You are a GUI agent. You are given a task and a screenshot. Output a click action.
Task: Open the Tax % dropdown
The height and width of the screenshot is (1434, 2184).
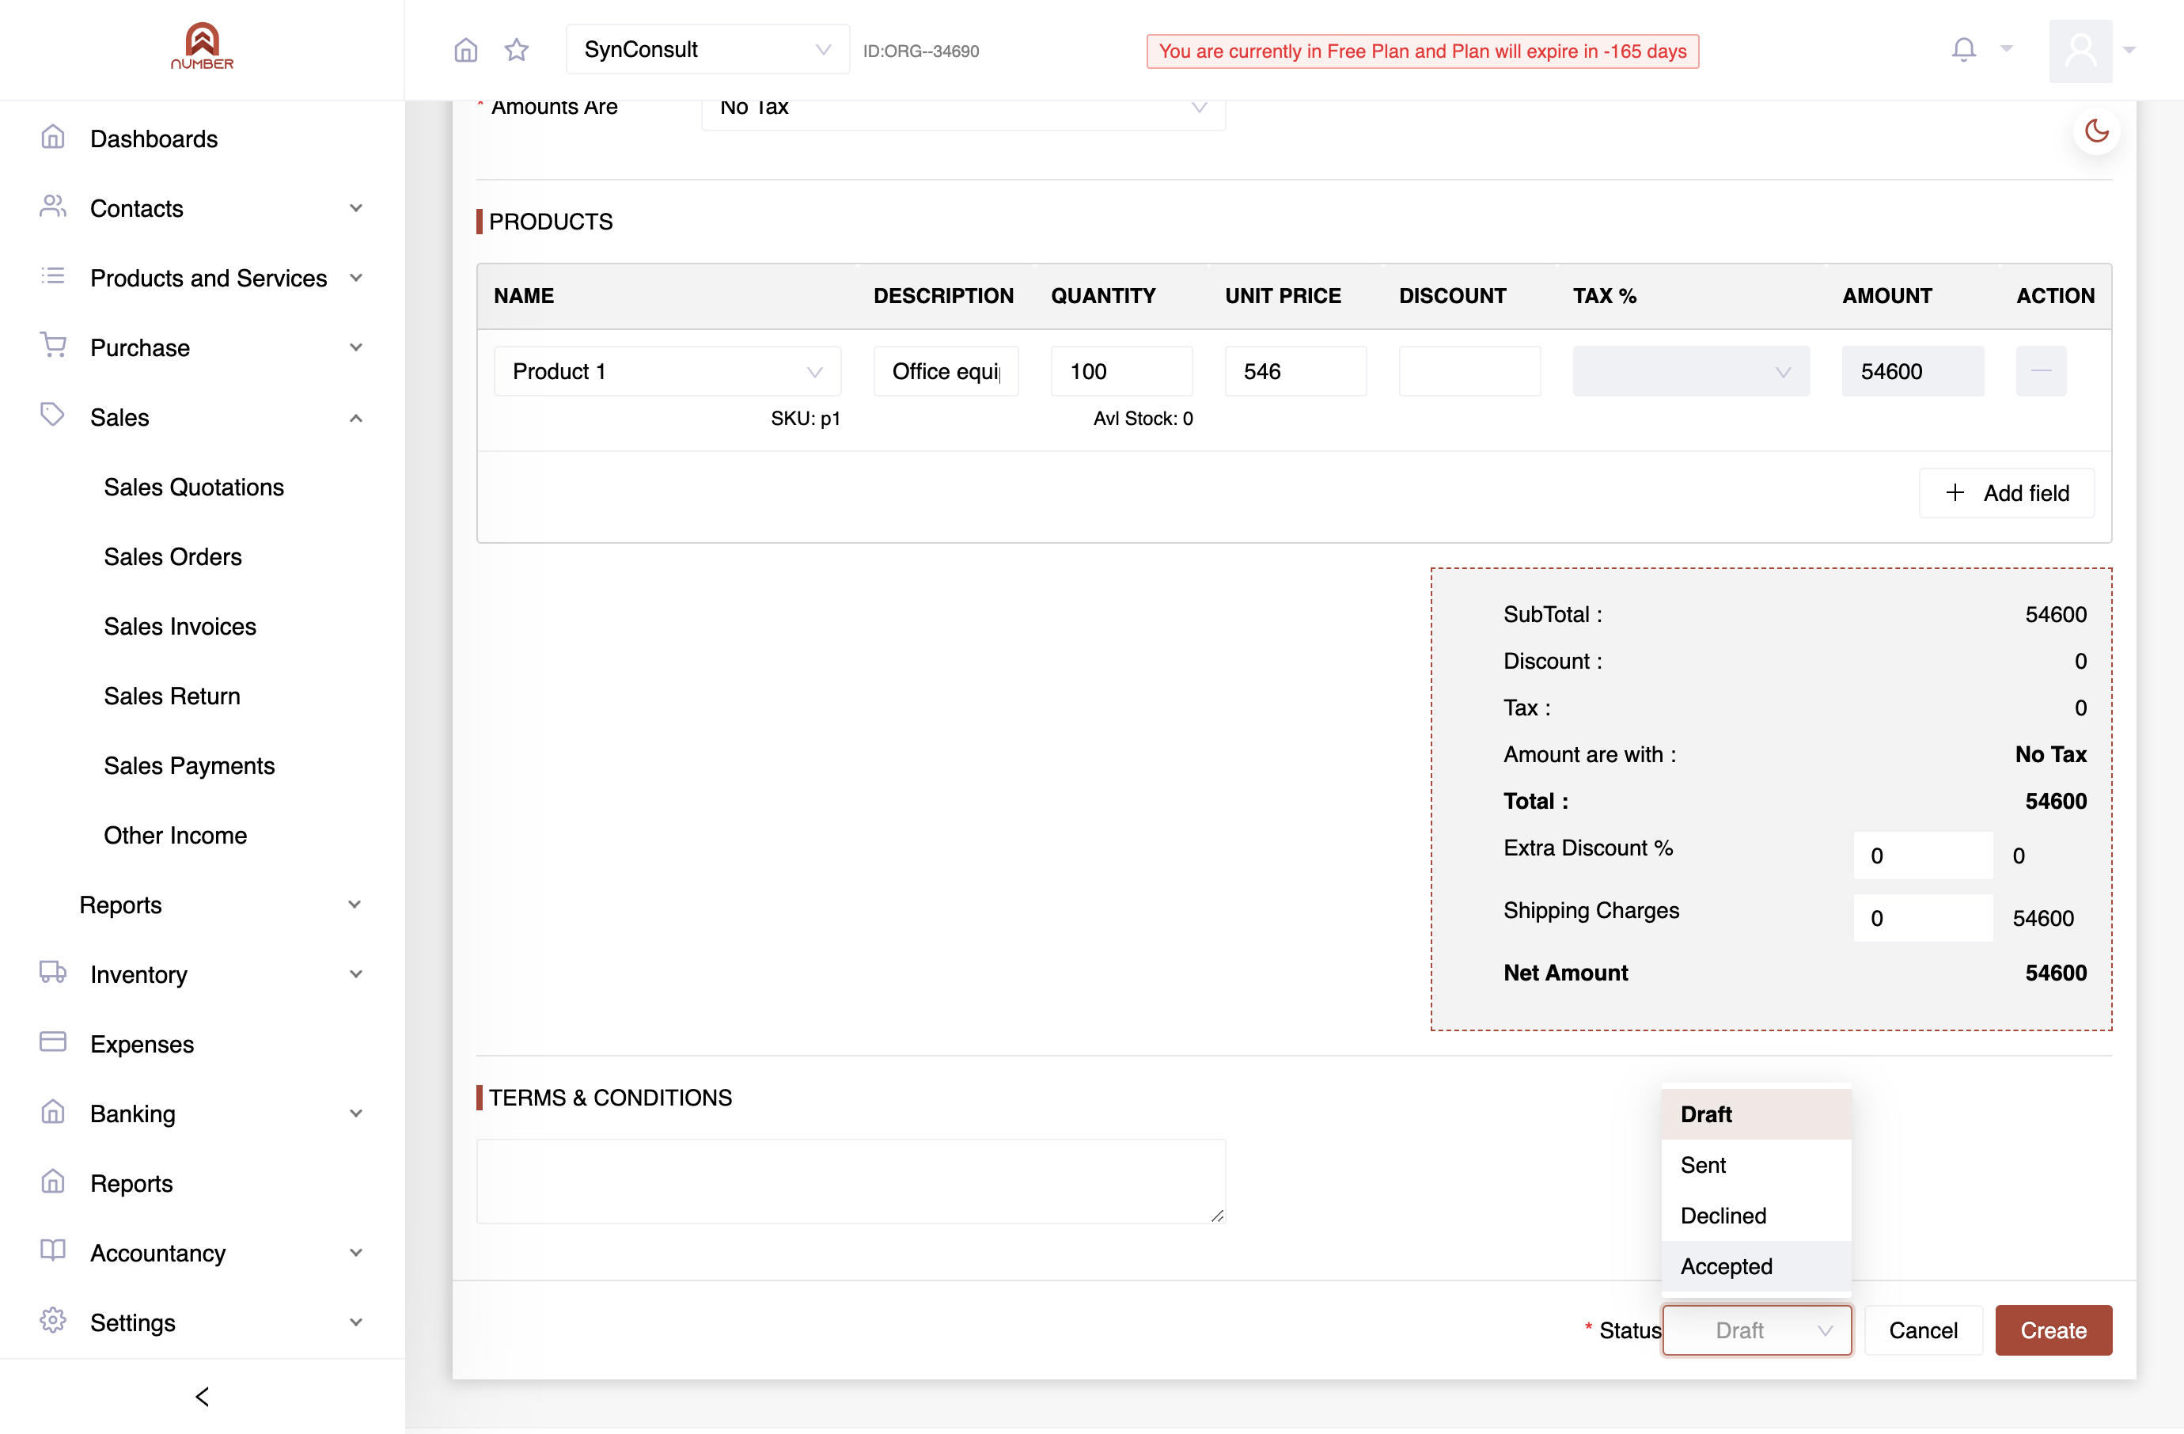[x=1690, y=370]
